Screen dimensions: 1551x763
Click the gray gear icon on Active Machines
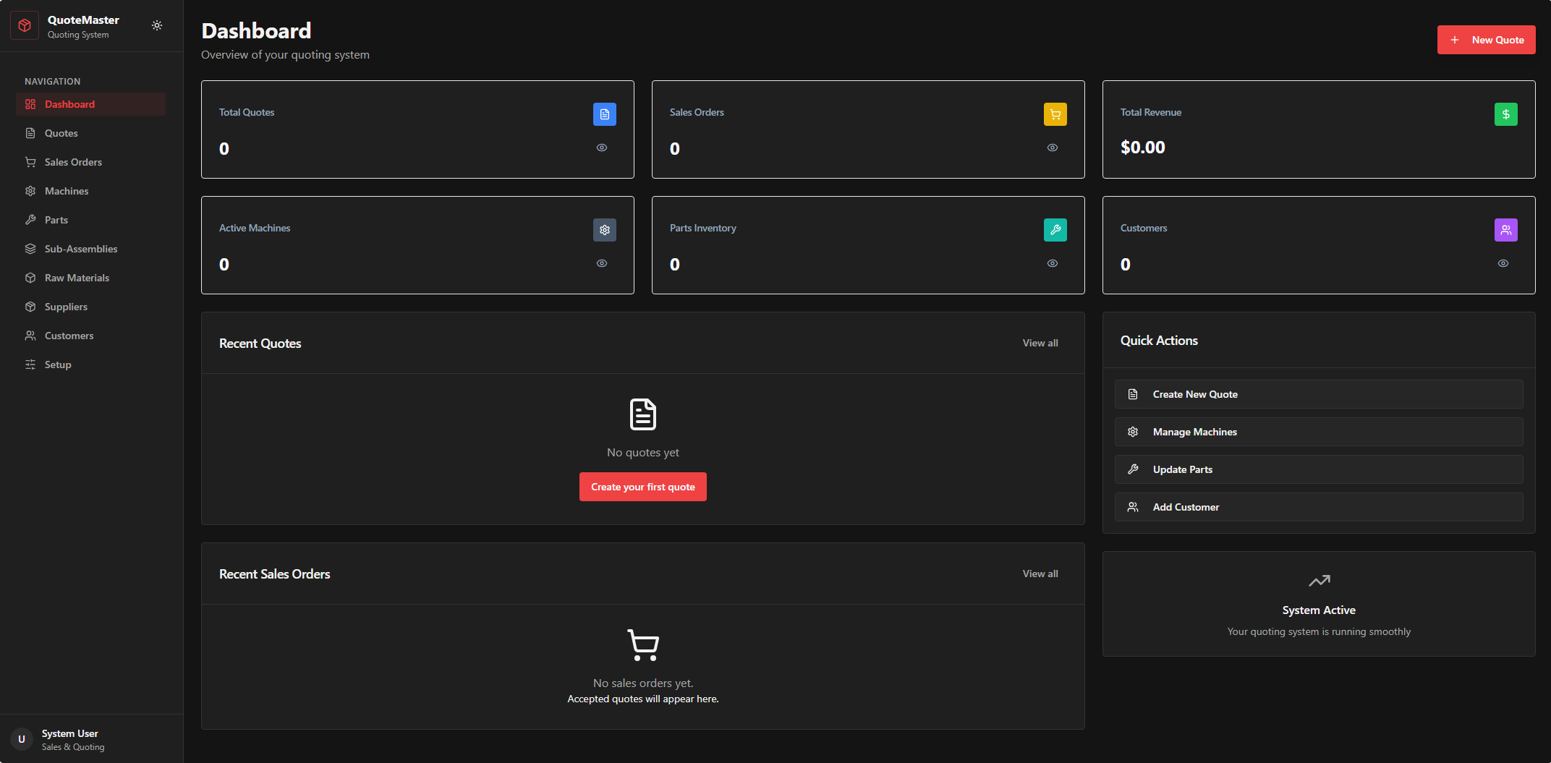pos(605,230)
